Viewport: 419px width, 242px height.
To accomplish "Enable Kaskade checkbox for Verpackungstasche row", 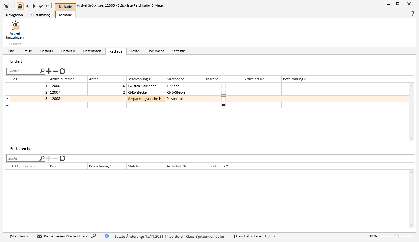I will pyautogui.click(x=223, y=99).
